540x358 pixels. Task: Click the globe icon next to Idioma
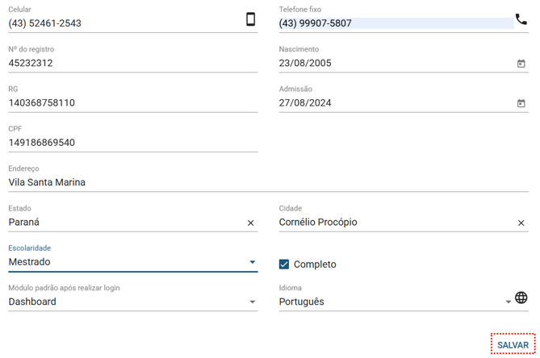(x=521, y=298)
